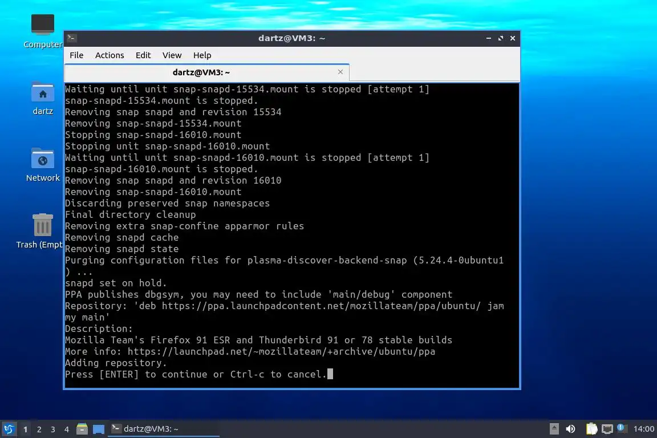The width and height of the screenshot is (657, 438).
Task: Minimize the terminal window
Action: [x=489, y=38]
